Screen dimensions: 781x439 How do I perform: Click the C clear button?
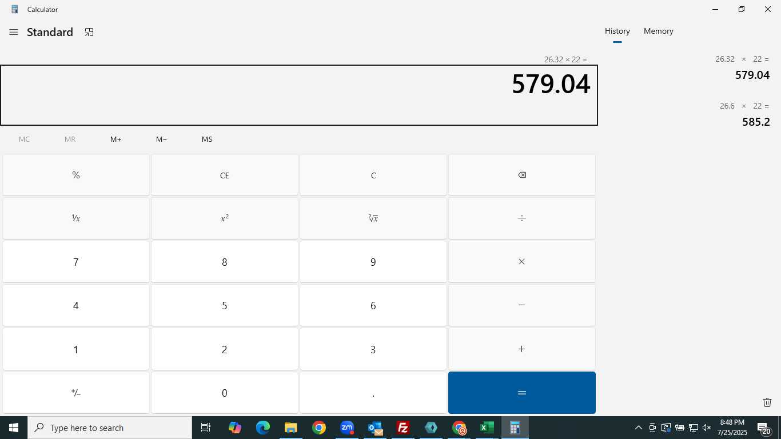coord(373,175)
